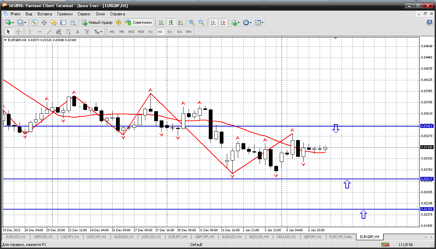Open the Справка menu
The height and width of the screenshot is (249, 436).
tap(118, 14)
